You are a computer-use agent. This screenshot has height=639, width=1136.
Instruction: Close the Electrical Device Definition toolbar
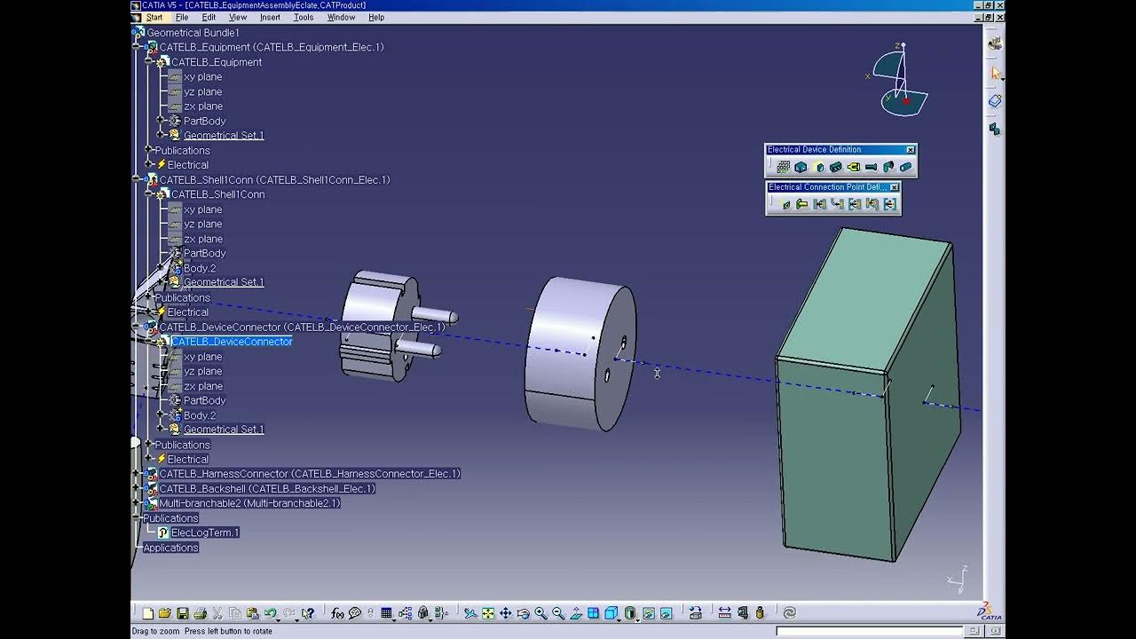click(911, 150)
